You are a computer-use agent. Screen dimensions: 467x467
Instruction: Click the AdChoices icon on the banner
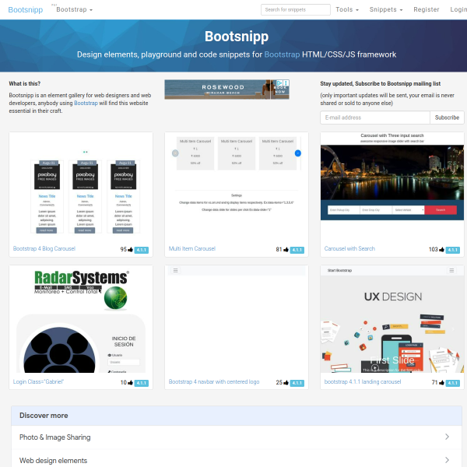click(x=279, y=83)
